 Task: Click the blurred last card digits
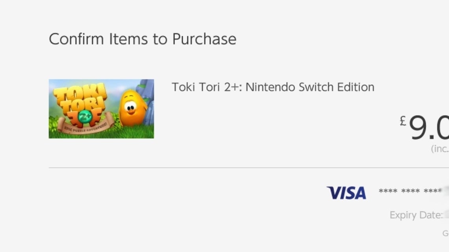click(x=445, y=191)
